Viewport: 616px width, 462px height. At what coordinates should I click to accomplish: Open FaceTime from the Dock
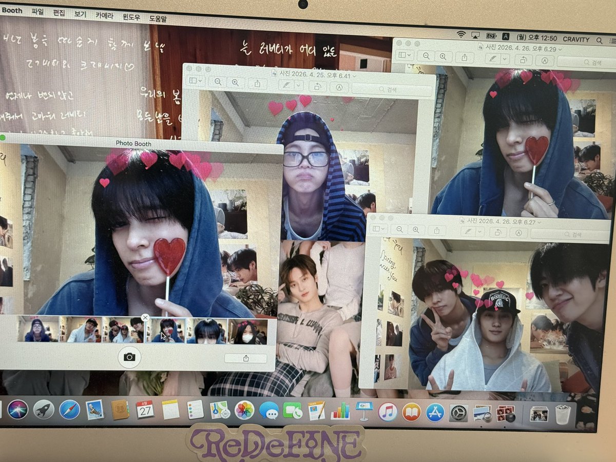tap(293, 410)
